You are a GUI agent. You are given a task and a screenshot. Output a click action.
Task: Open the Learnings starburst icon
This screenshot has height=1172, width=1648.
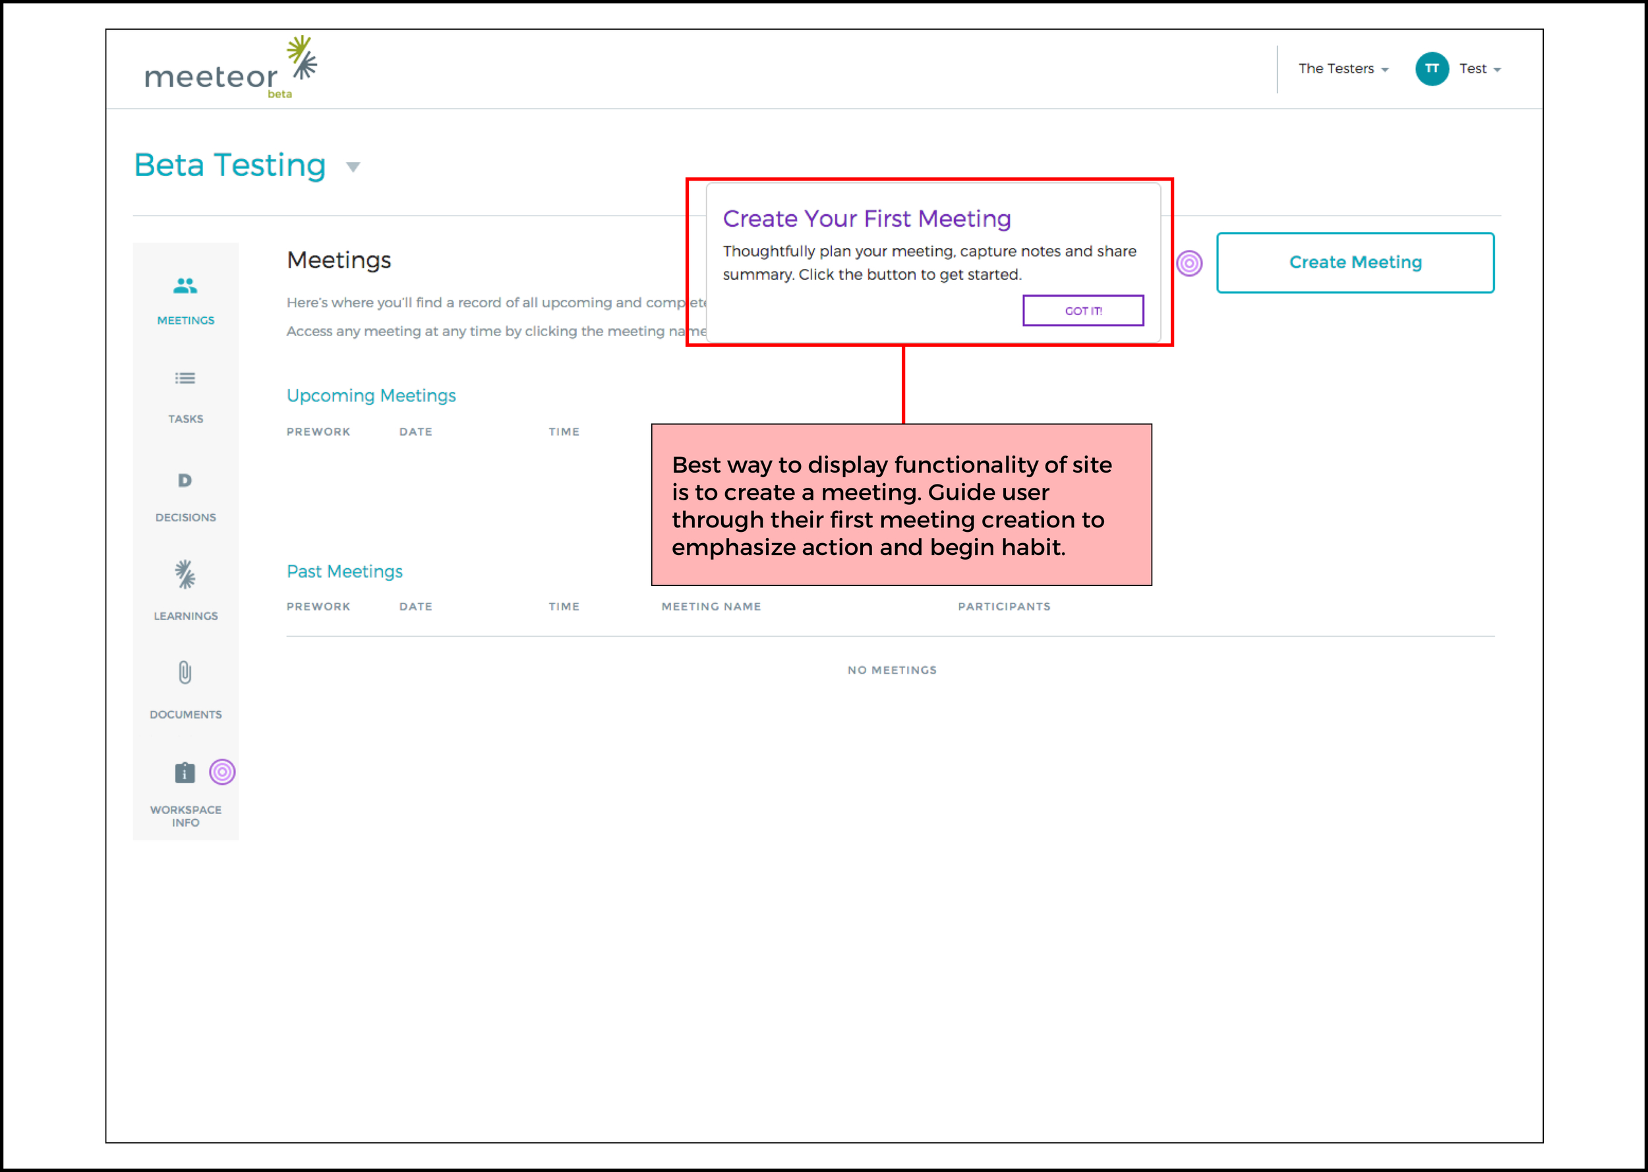point(185,574)
